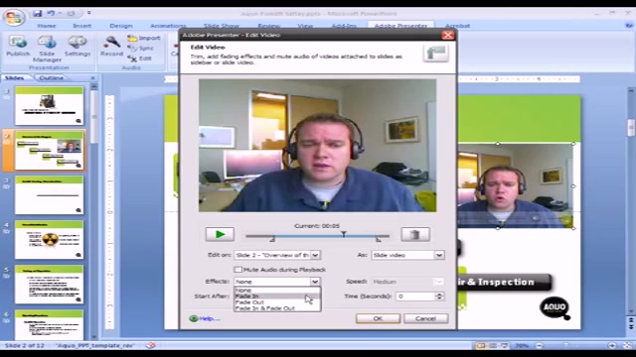The width and height of the screenshot is (636, 357).
Task: Click the PowerPoint help icon in ribbon corner
Action: (629, 25)
